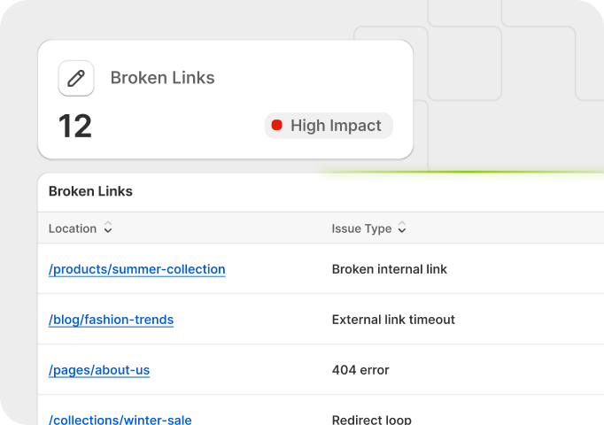Open the /products/summer-collection link
Screen dimensions: 604x425
tap(137, 269)
